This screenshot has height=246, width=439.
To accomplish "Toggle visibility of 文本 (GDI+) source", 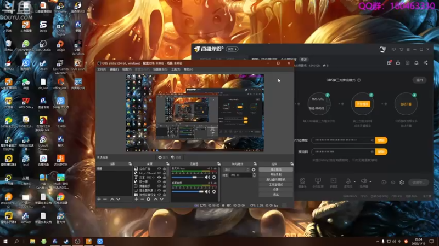I will point(159,177).
